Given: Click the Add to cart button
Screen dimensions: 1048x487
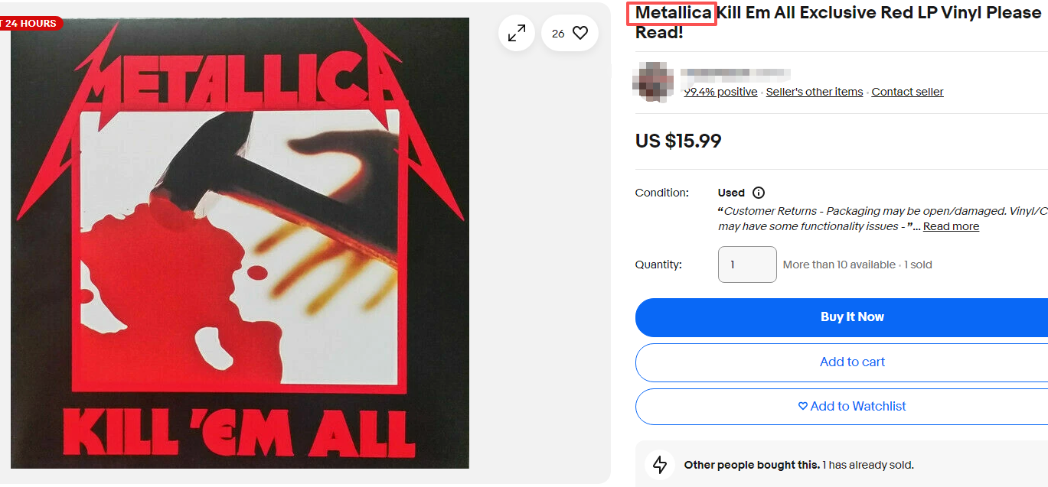Looking at the screenshot, I should click(x=842, y=362).
